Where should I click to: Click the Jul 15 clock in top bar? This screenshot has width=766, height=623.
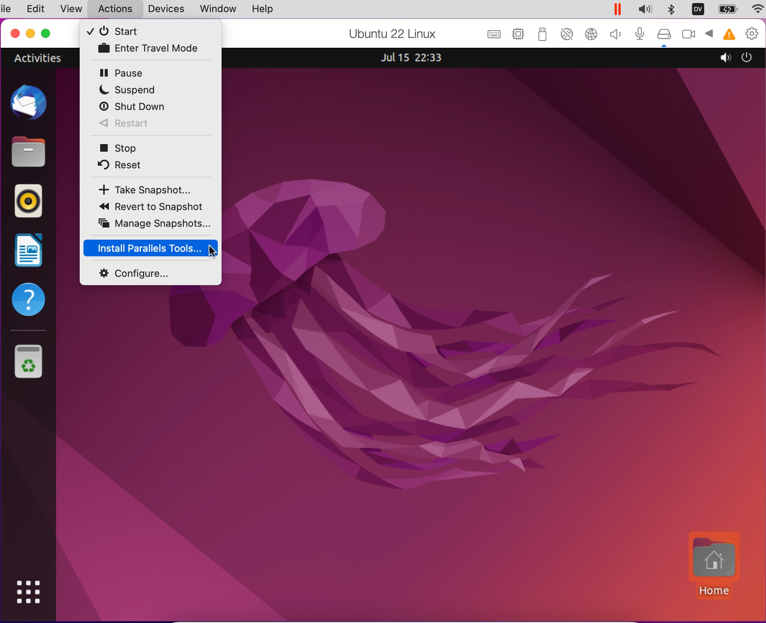point(411,58)
